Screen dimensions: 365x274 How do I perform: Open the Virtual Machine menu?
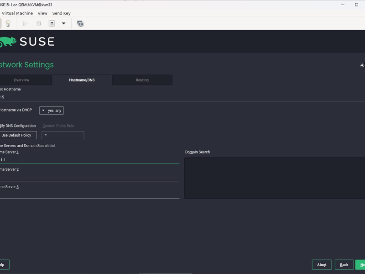[x=17, y=13]
